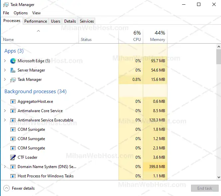The width and height of the screenshot is (221, 196).
Task: Expand the Server Manager process entry
Action: 5,70
